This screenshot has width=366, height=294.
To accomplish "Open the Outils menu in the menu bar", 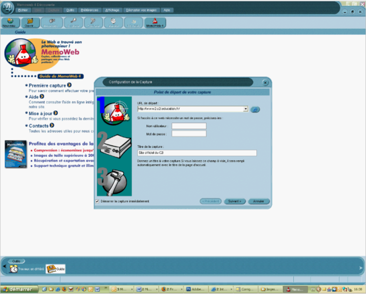I will pyautogui.click(x=70, y=10).
